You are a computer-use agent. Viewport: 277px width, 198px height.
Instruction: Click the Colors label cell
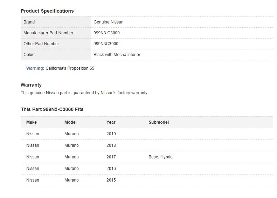coord(56,55)
